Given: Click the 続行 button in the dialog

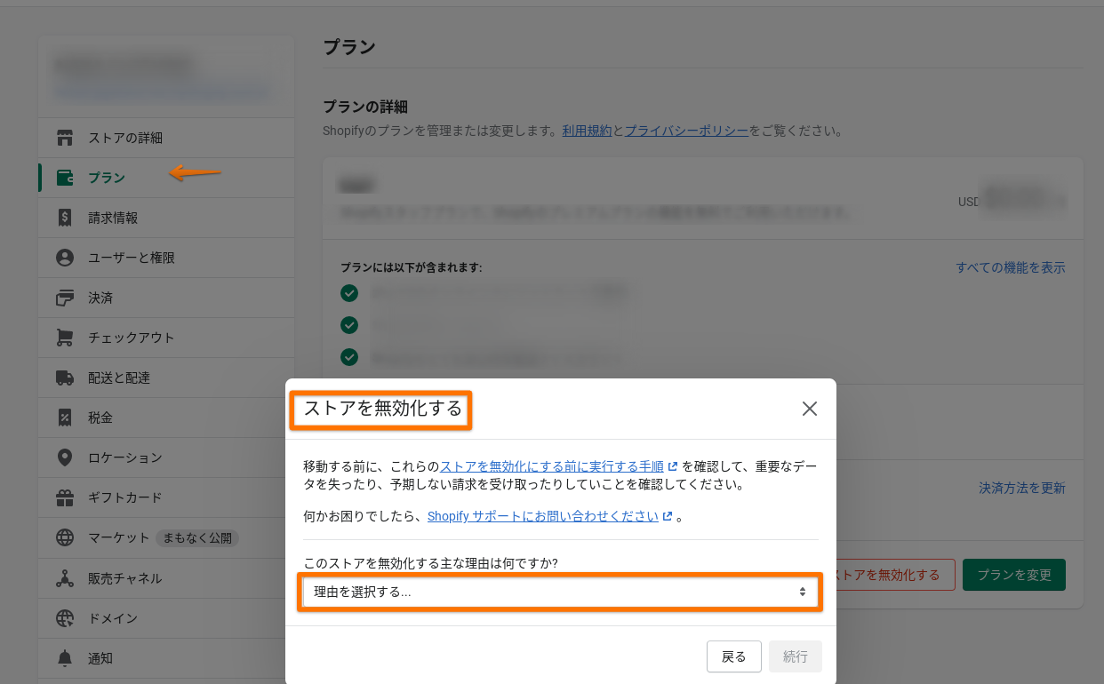Looking at the screenshot, I should click(796, 656).
